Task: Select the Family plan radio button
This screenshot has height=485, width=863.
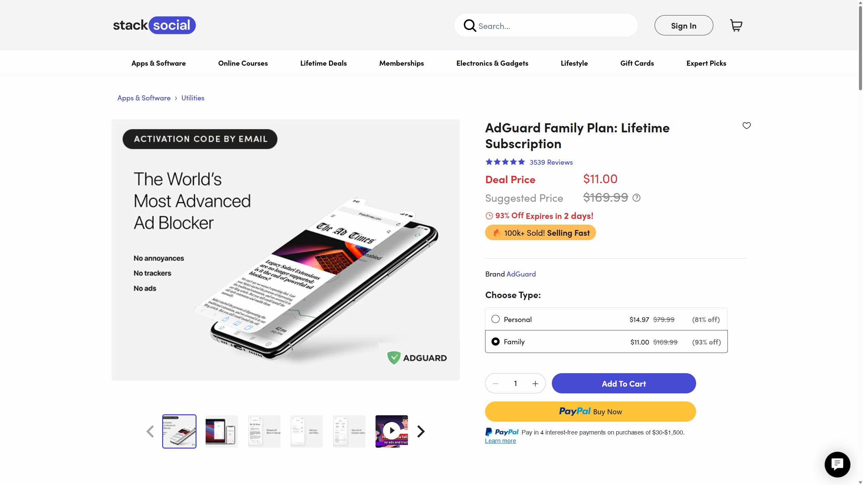Action: [x=495, y=342]
